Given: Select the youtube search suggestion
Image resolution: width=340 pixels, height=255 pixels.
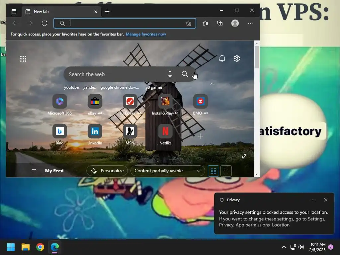Looking at the screenshot, I should pos(71,87).
